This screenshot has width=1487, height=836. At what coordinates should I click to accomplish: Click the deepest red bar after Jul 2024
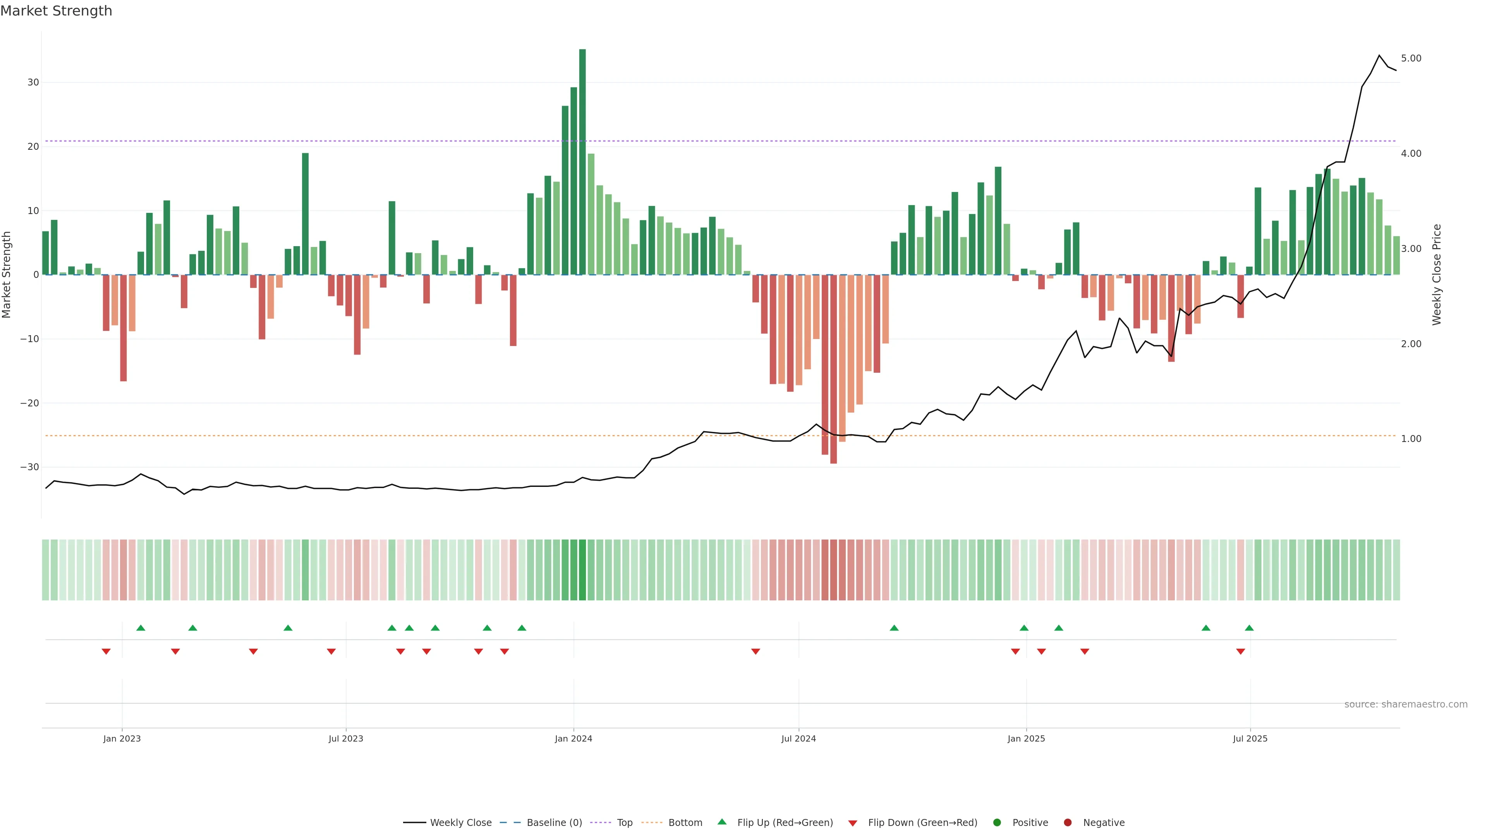click(x=834, y=369)
